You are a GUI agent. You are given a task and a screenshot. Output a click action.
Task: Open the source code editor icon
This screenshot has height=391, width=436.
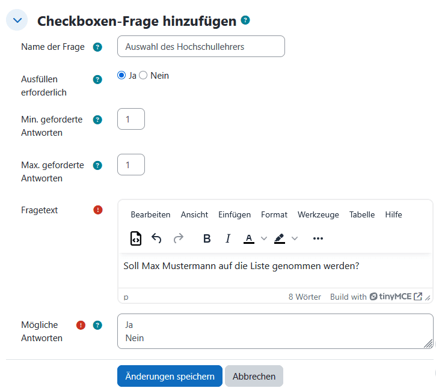click(x=136, y=238)
